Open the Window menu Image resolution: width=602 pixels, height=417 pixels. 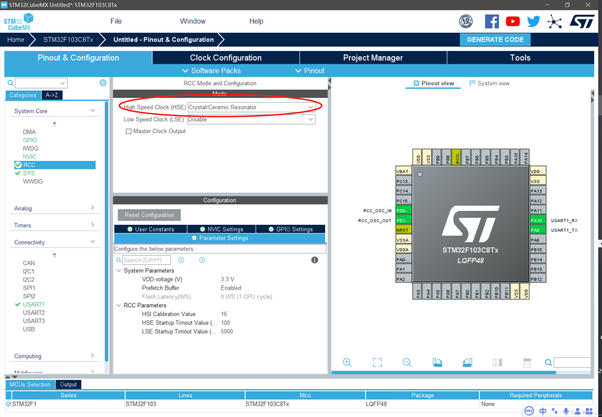pyautogui.click(x=193, y=21)
